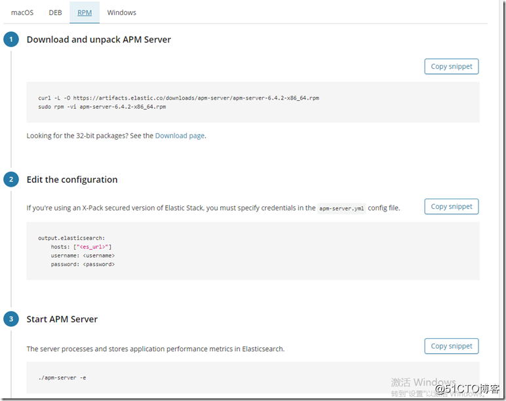506x401 pixels.
Task: Copy snippet for Edit the configuration step
Action: pyautogui.click(x=451, y=206)
